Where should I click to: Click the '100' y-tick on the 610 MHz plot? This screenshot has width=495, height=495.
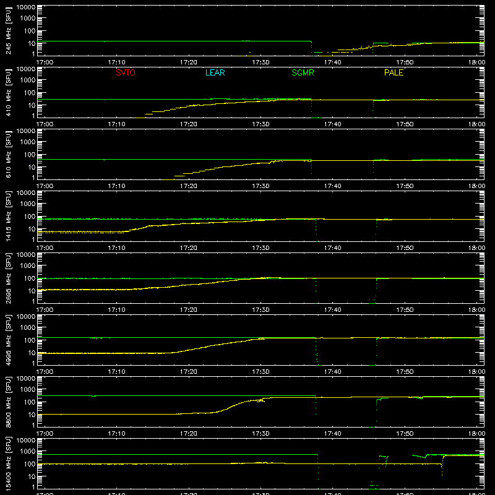tap(30, 155)
